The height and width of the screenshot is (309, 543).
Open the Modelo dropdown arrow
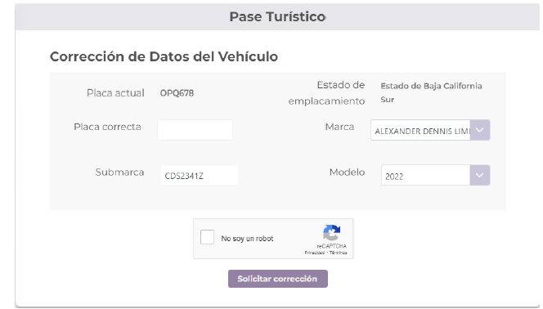pos(480,175)
